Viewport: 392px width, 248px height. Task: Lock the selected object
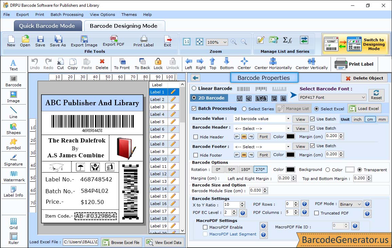(158, 64)
